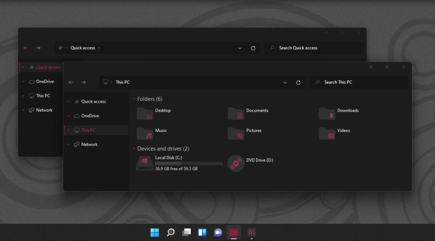Select Quick access in front window sidebar

(x=93, y=102)
